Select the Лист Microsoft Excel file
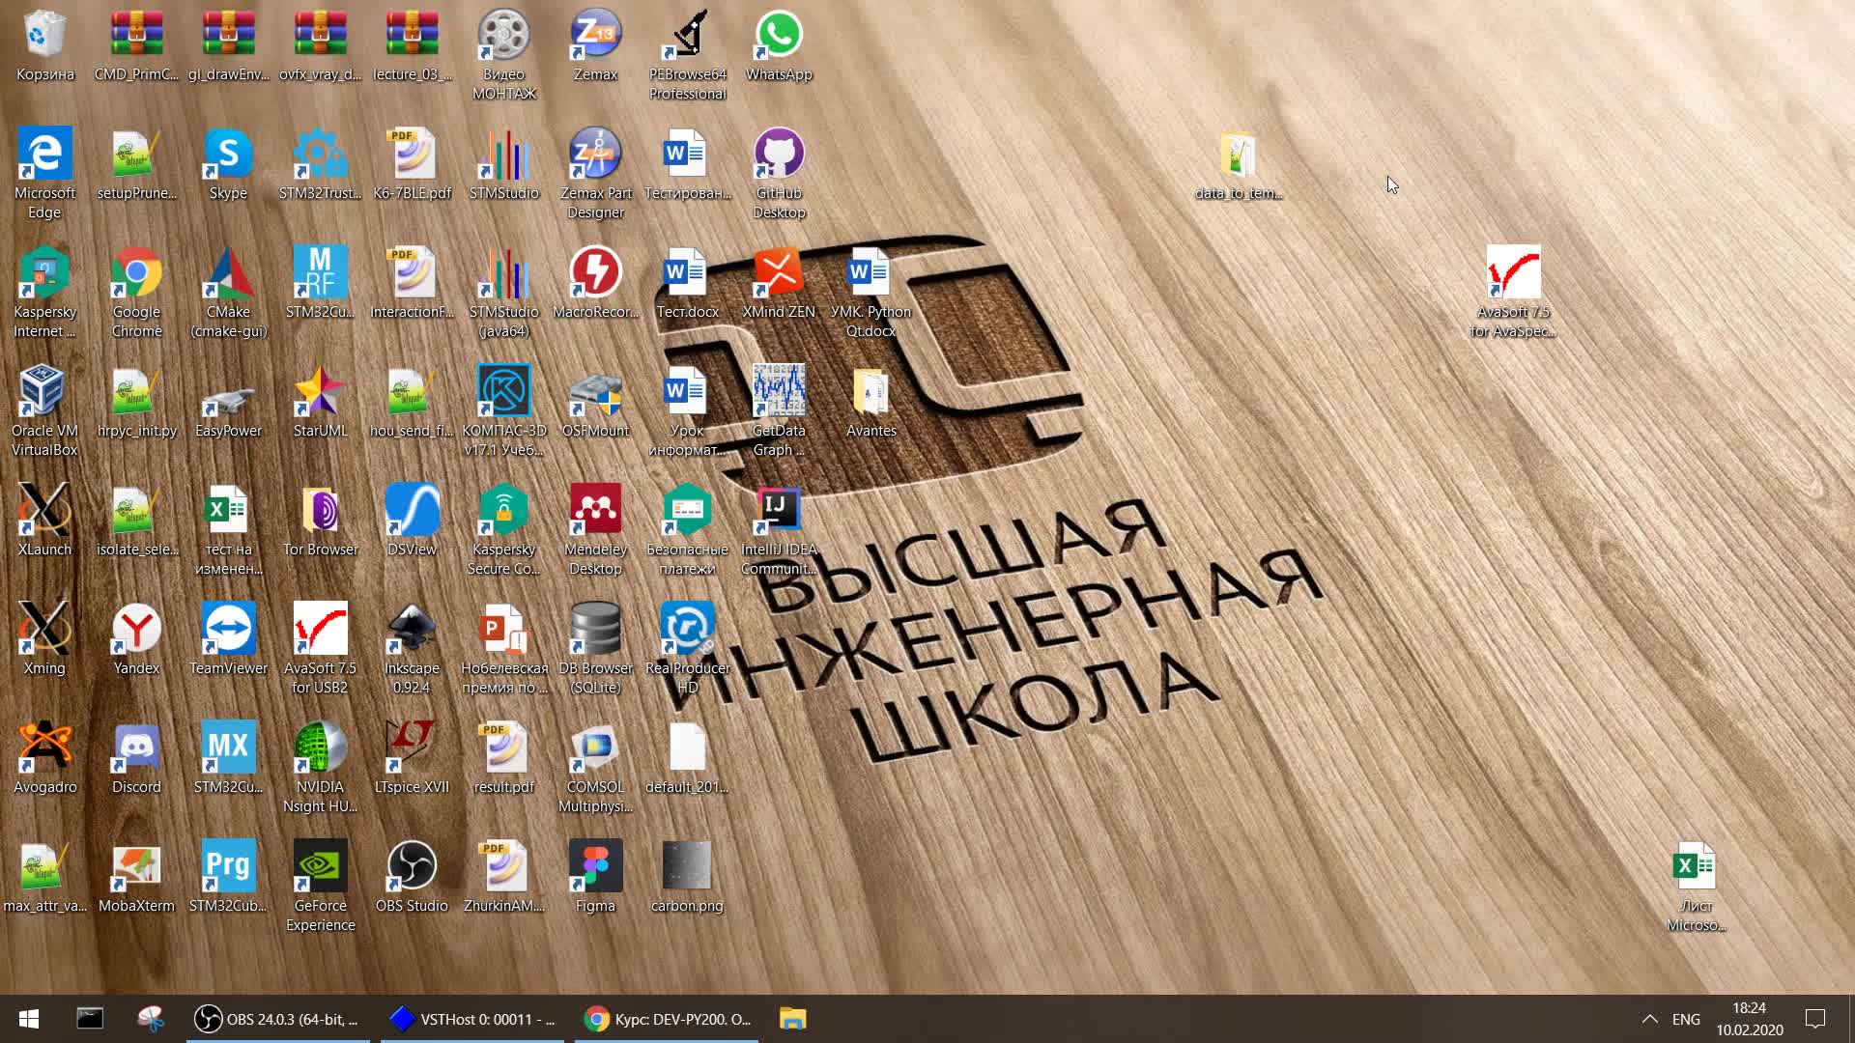Screen dimensions: 1855x1043 coord(1696,887)
